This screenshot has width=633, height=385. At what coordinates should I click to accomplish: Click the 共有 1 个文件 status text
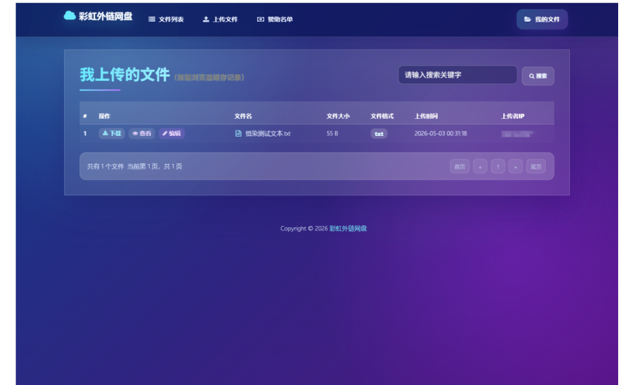pos(105,166)
